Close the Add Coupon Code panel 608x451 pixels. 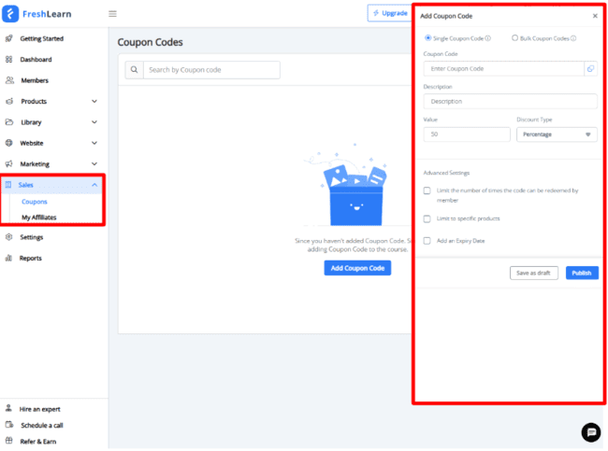(595, 16)
